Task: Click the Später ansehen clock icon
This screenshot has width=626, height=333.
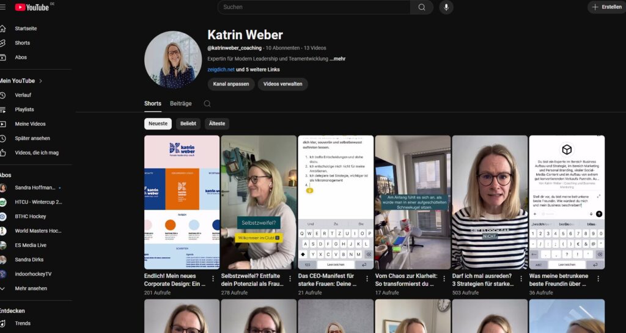Action: (3, 138)
